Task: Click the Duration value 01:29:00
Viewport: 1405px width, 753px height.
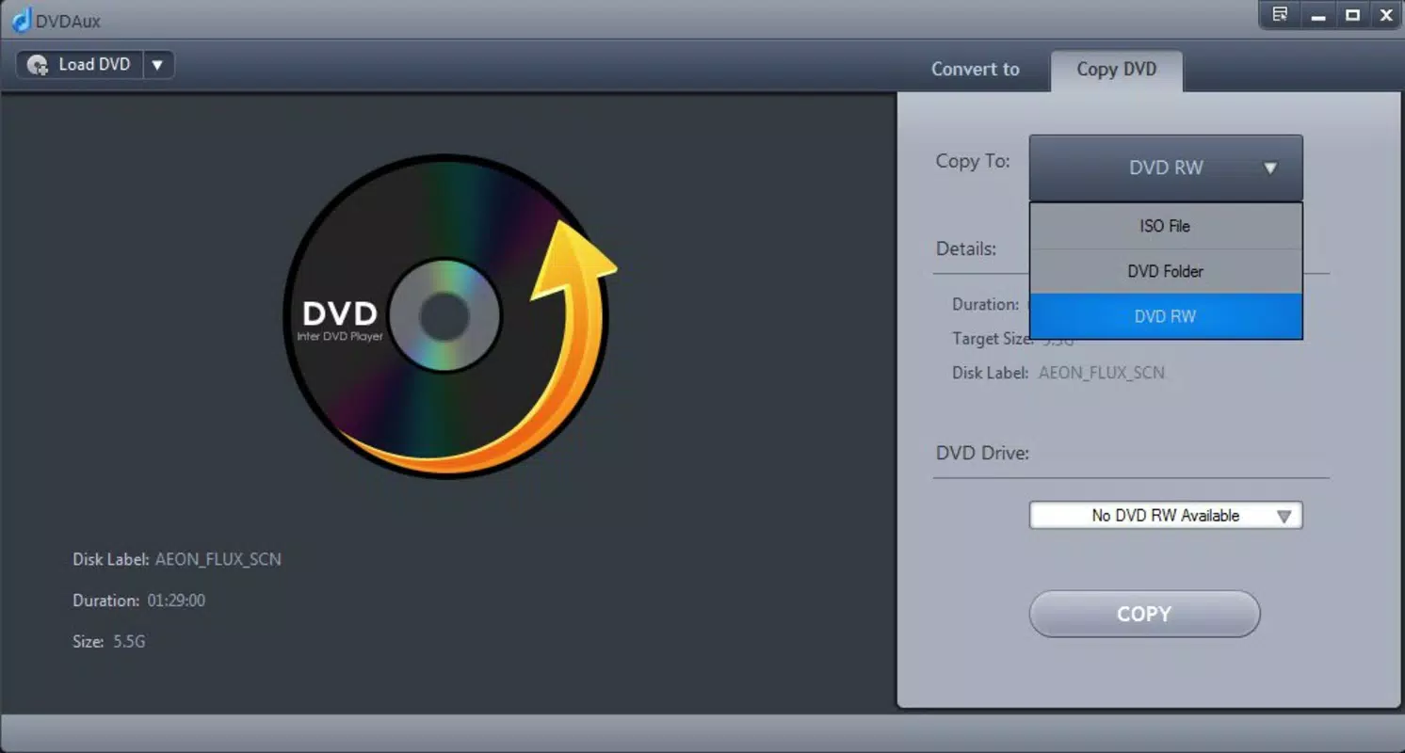Action: point(176,601)
